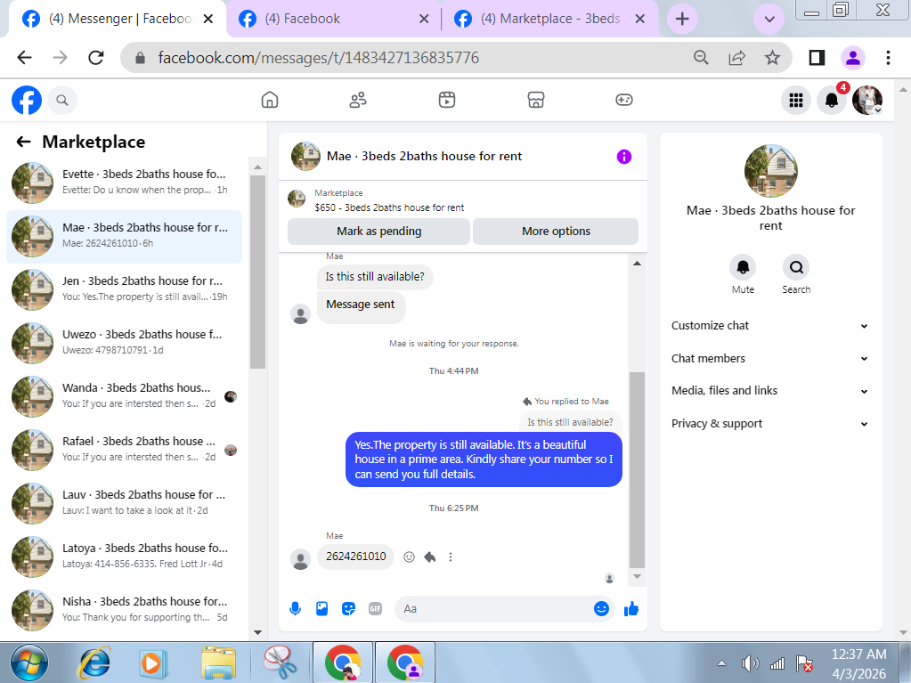Open more options for message 2624261010
The height and width of the screenshot is (683, 911).
click(x=451, y=557)
